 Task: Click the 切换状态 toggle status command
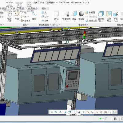point(91,17)
